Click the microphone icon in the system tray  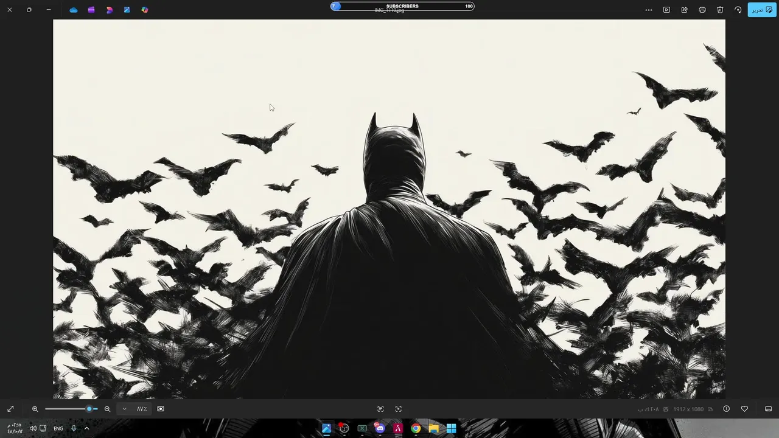point(74,428)
